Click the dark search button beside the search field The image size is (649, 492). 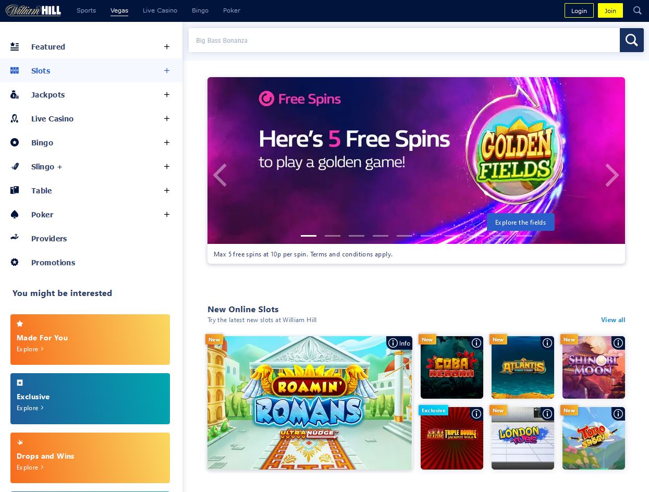point(632,40)
